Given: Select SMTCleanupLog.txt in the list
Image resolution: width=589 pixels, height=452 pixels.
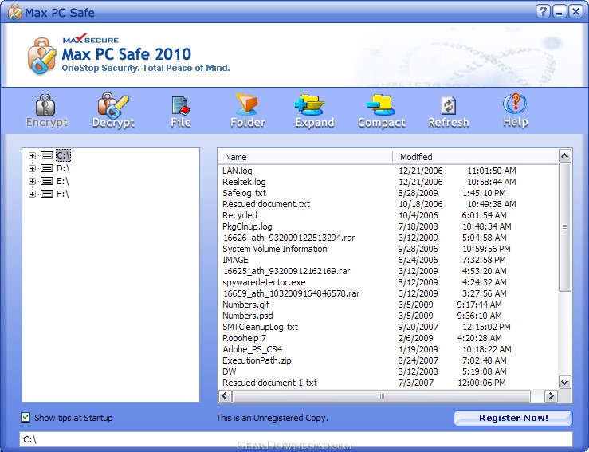Looking at the screenshot, I should click(260, 327).
